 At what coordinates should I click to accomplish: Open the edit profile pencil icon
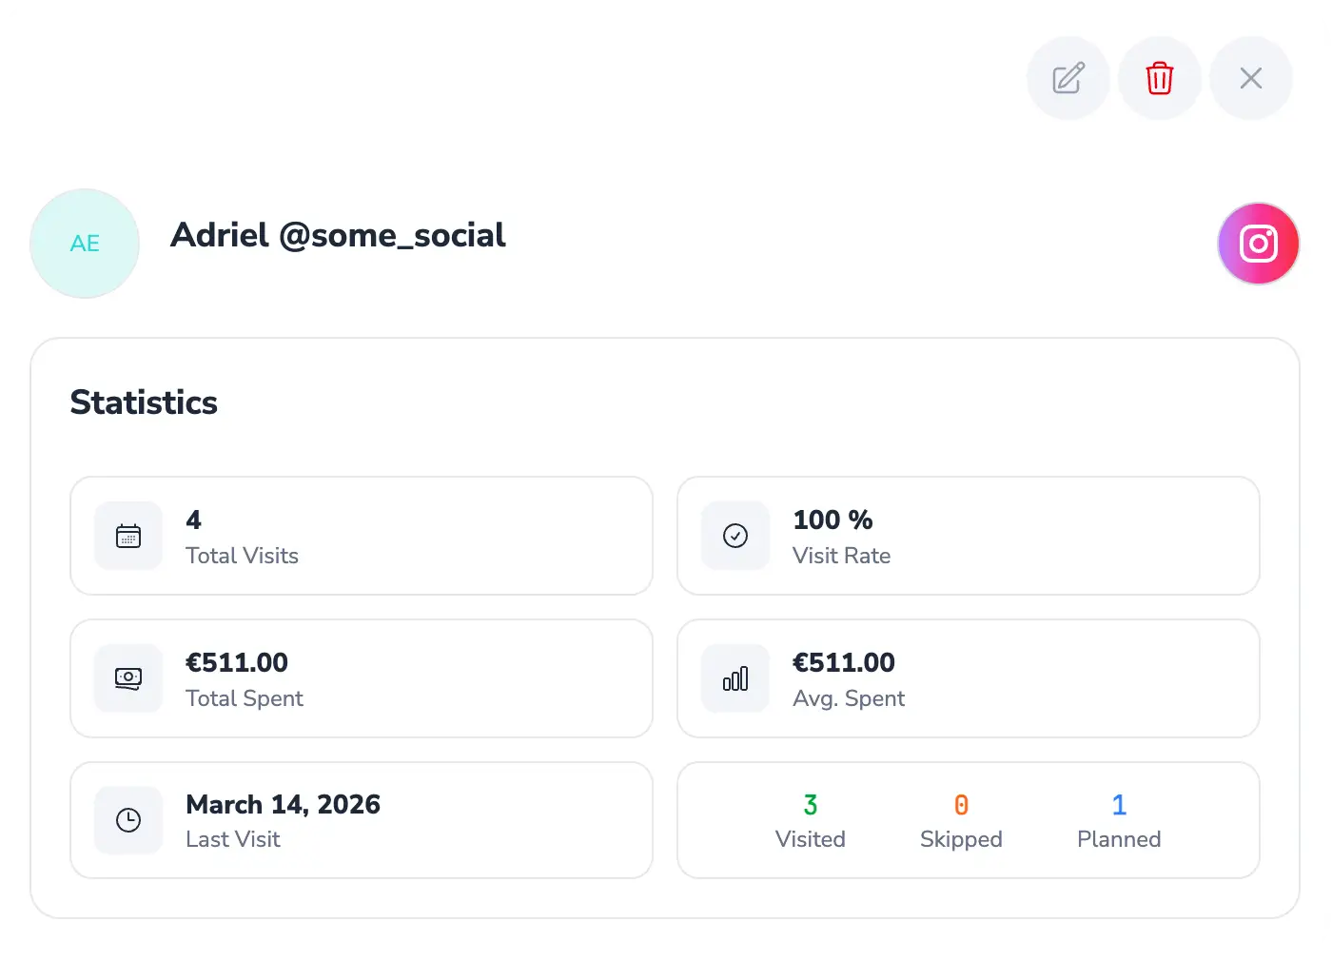(x=1068, y=78)
